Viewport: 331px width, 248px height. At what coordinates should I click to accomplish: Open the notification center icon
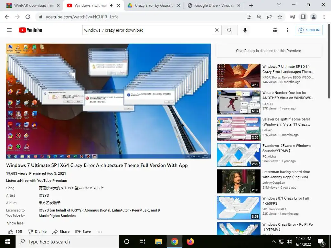click(x=321, y=242)
